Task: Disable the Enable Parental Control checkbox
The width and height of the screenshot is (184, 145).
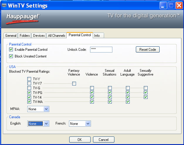Action: tap(11, 50)
